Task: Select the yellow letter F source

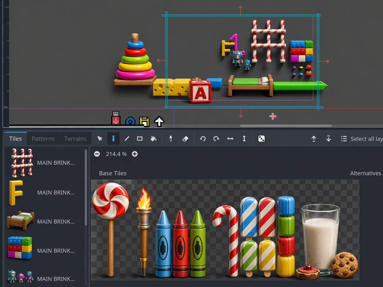Action: [44, 193]
